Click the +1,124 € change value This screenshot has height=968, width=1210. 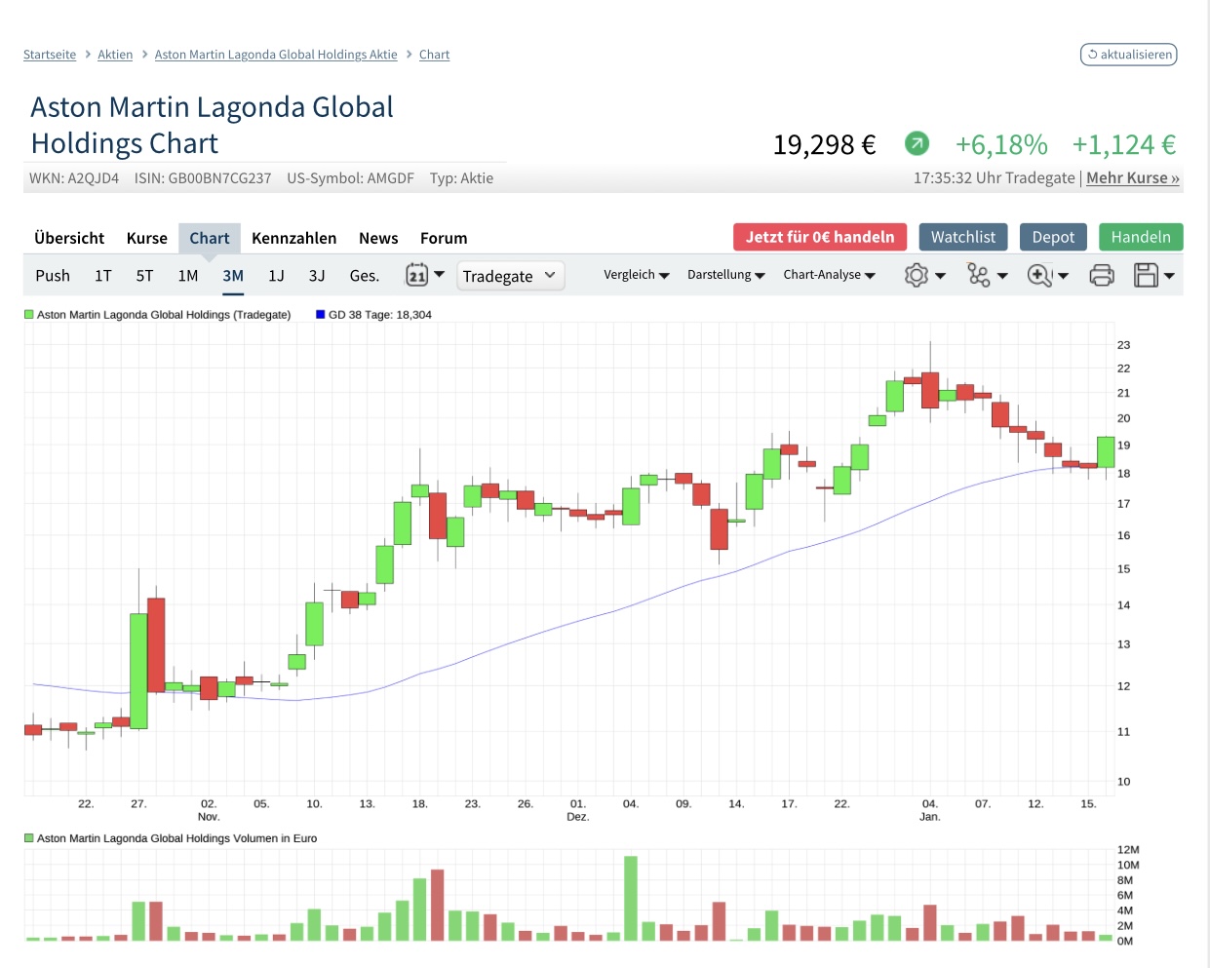(x=1124, y=145)
